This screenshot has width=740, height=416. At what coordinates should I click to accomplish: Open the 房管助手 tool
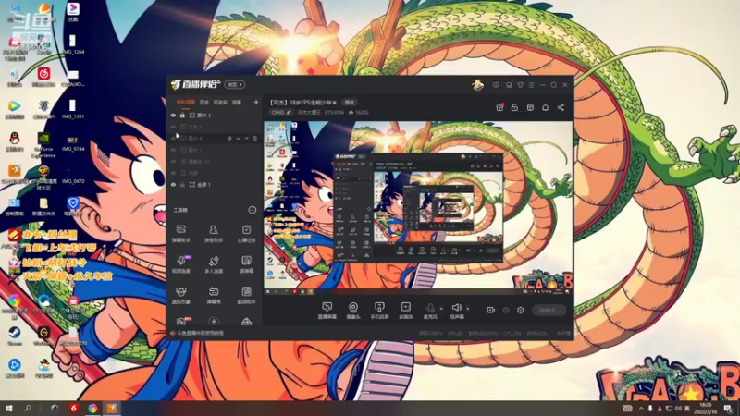[x=214, y=234]
